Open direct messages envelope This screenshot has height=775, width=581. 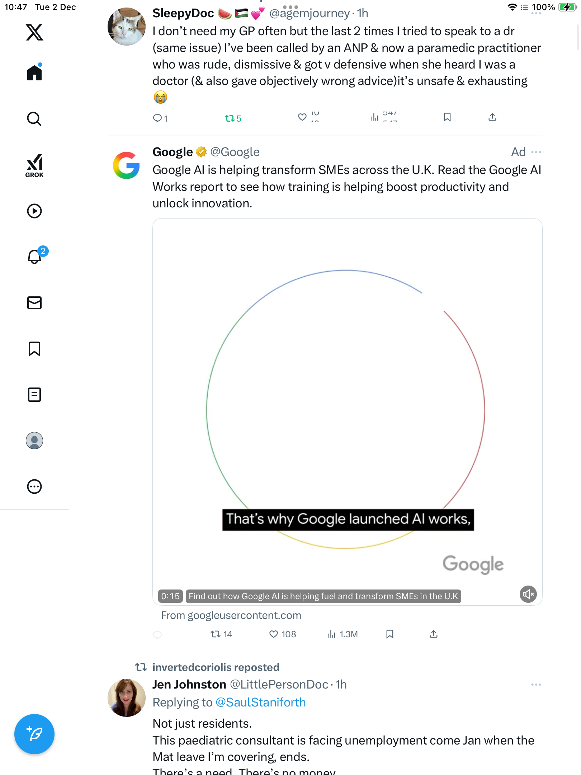(x=34, y=303)
